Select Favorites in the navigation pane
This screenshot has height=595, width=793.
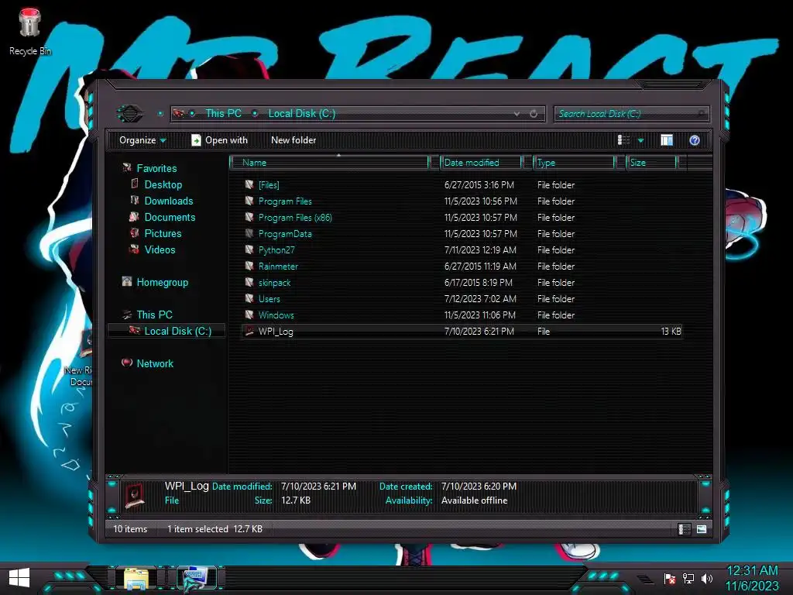(x=156, y=168)
